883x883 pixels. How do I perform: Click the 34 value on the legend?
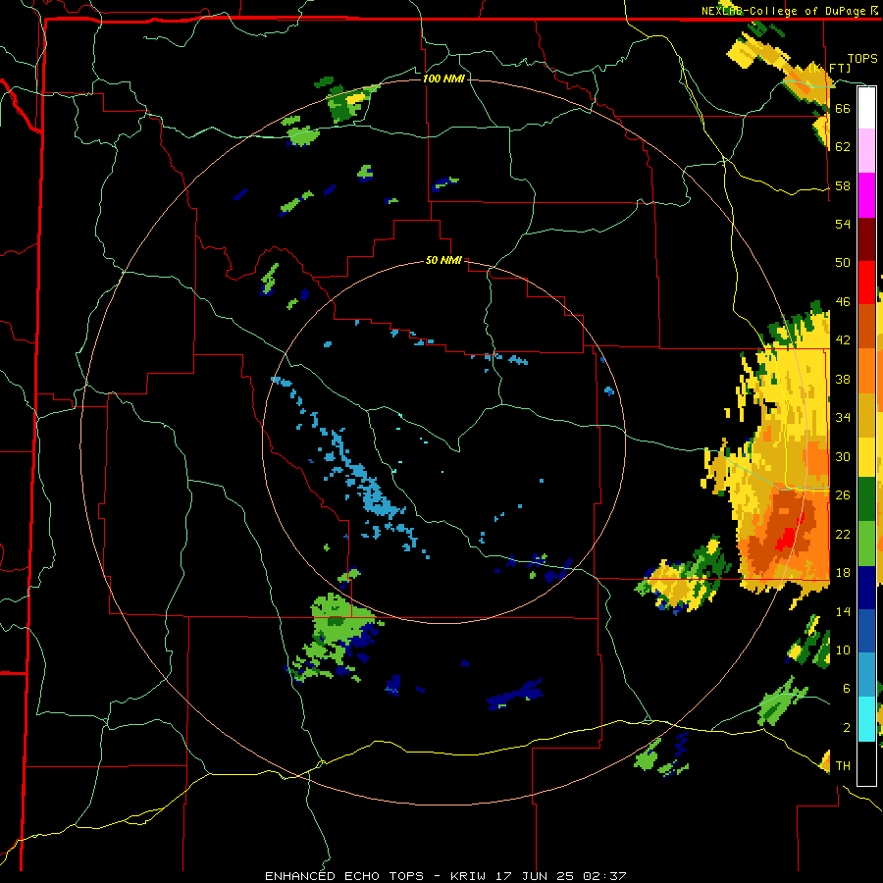click(x=843, y=417)
